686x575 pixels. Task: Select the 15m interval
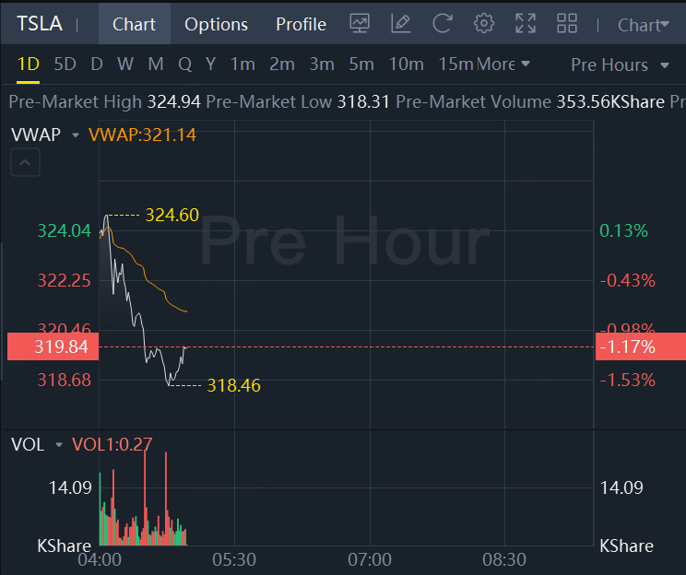[455, 65]
